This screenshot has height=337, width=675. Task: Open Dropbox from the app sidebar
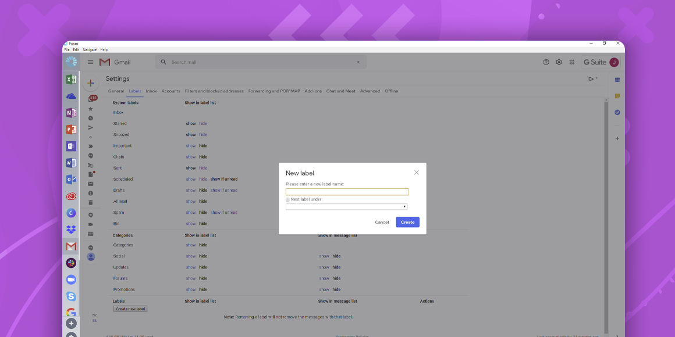(71, 230)
